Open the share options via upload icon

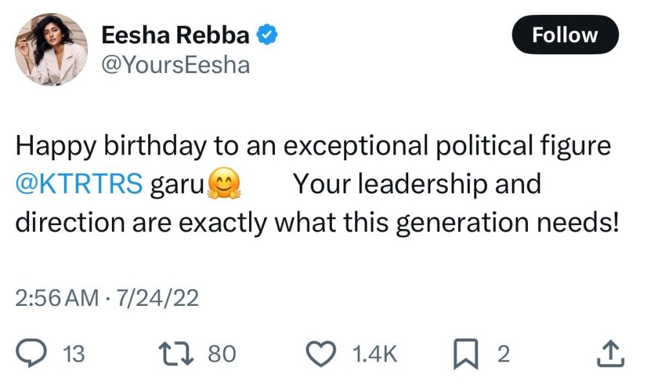click(609, 353)
